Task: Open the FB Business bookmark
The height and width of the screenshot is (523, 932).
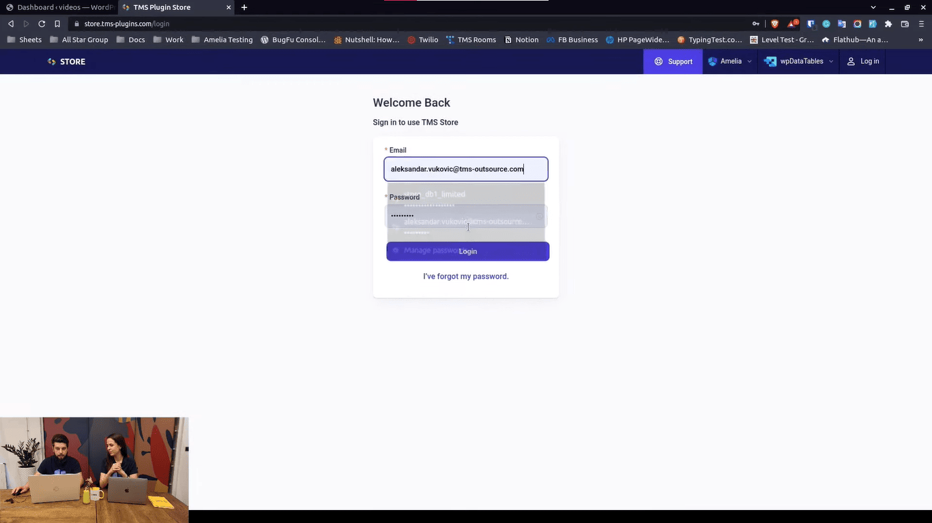Action: [572, 39]
